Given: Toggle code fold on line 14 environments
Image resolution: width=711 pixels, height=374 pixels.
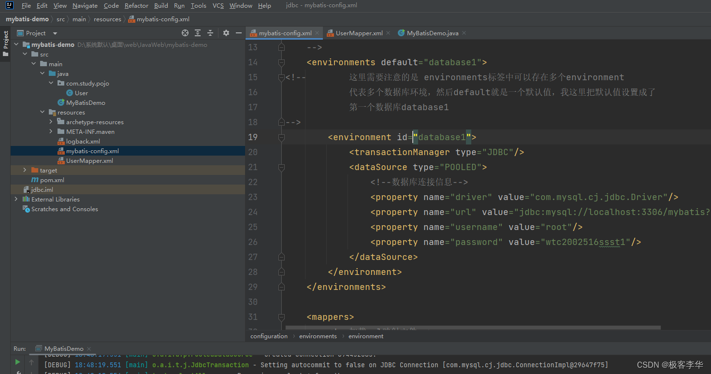Looking at the screenshot, I should pyautogui.click(x=281, y=62).
